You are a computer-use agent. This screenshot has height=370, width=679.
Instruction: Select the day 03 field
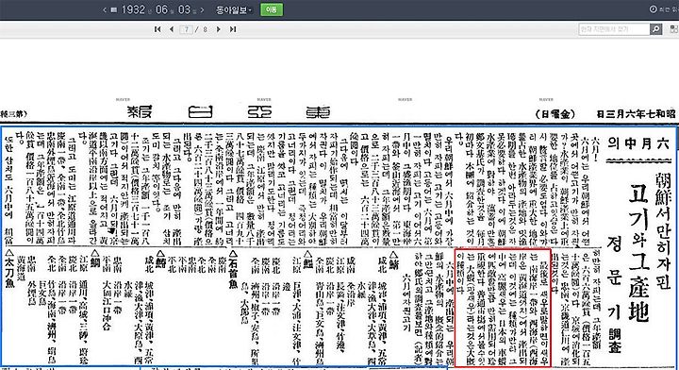184,9
